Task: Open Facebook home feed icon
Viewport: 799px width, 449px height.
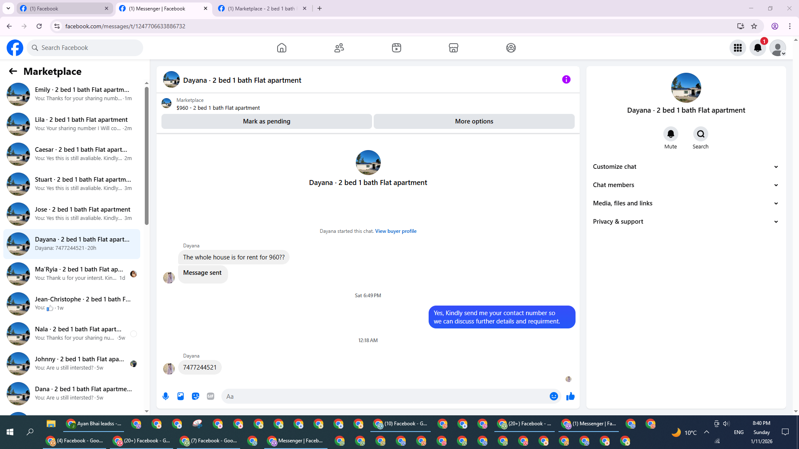Action: tap(282, 48)
